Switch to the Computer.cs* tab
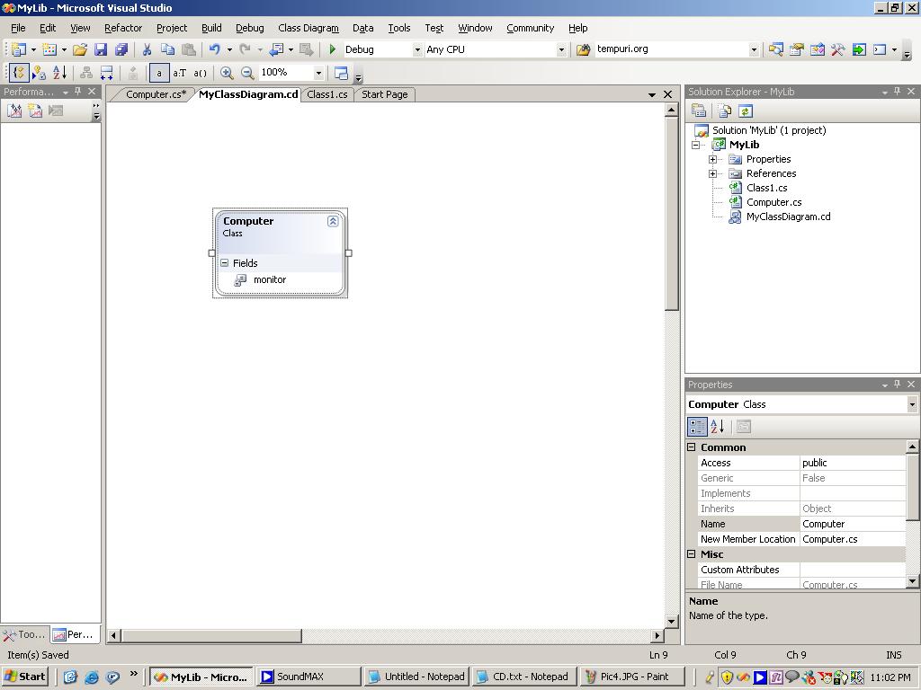Viewport: 921px width, 690px height. [156, 94]
